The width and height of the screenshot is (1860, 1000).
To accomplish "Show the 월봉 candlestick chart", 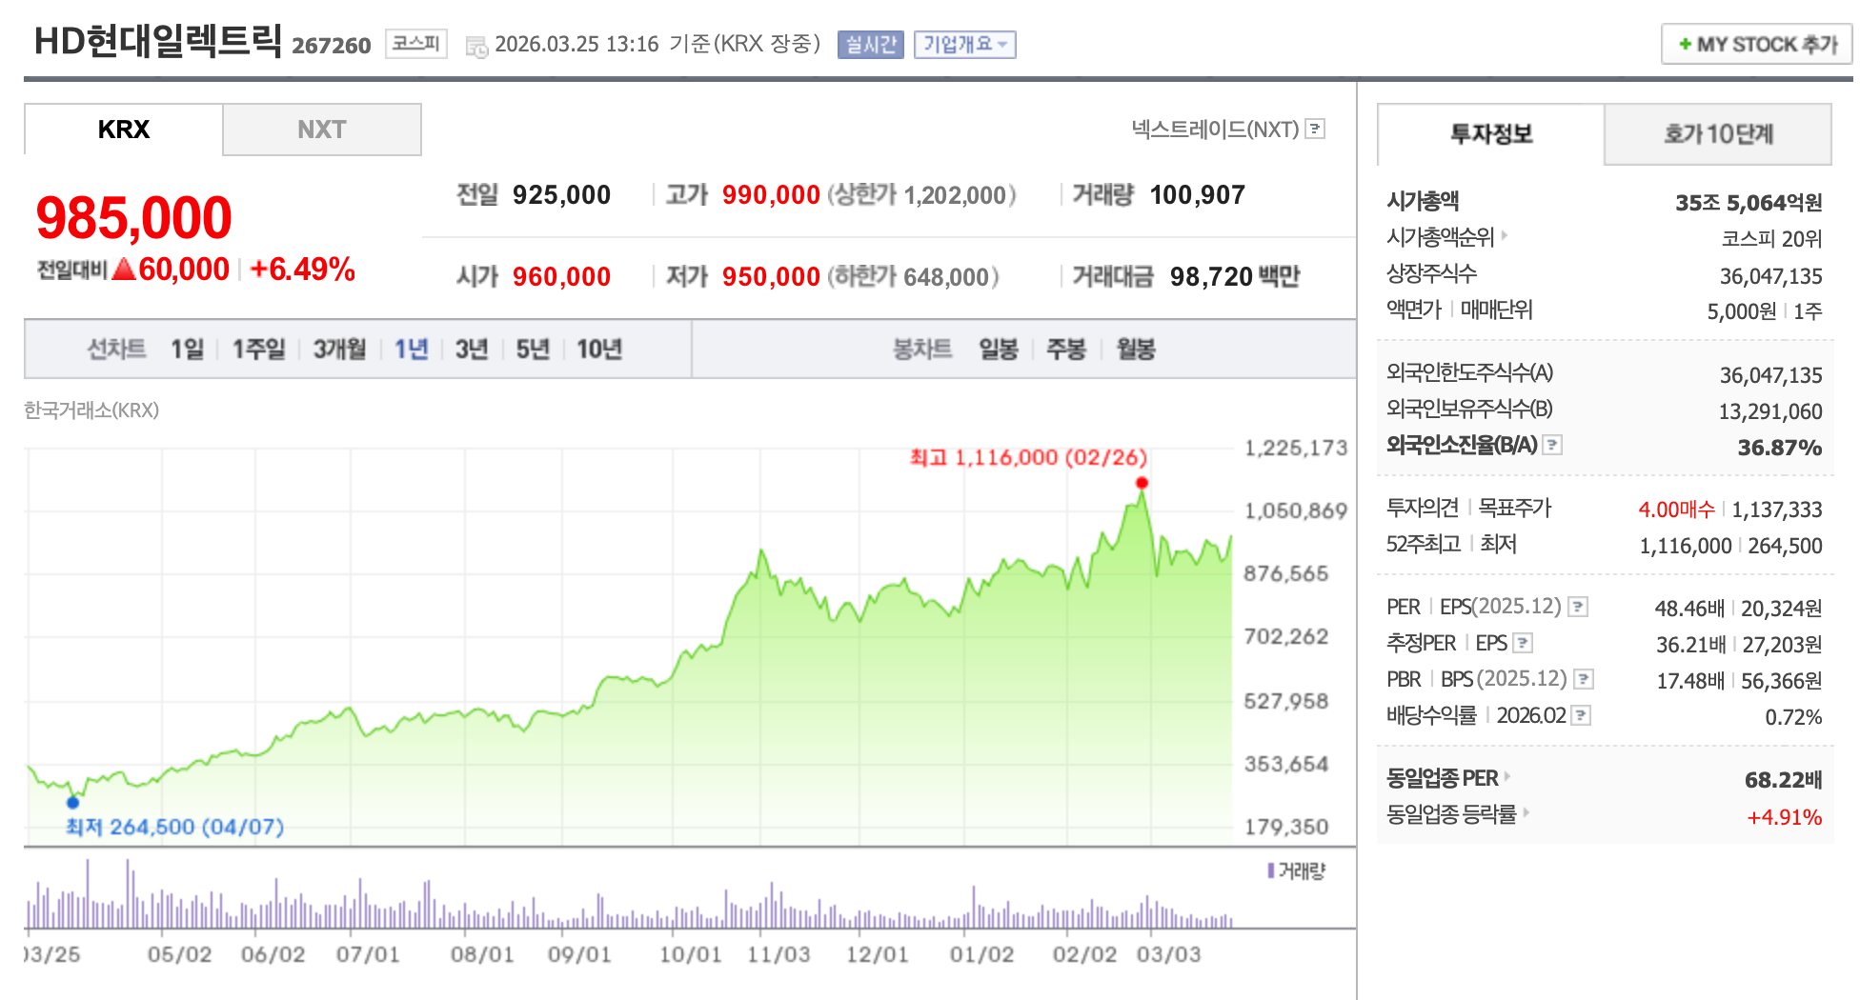I will tap(1136, 350).
